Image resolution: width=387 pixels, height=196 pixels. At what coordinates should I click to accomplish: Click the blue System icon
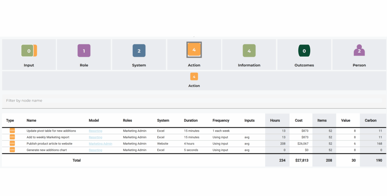pos(139,51)
